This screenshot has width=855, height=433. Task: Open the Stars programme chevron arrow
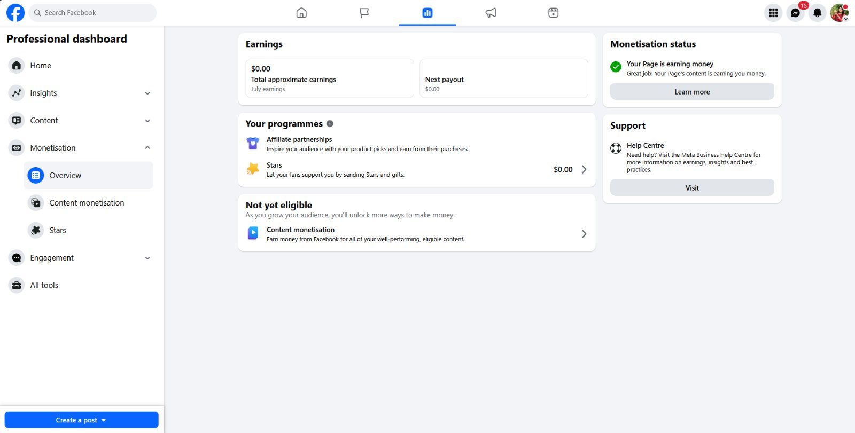click(x=584, y=169)
